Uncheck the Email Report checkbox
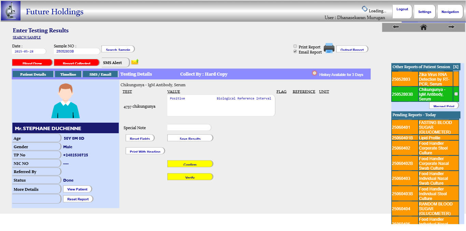The width and height of the screenshot is (466, 231). tap(295, 51)
